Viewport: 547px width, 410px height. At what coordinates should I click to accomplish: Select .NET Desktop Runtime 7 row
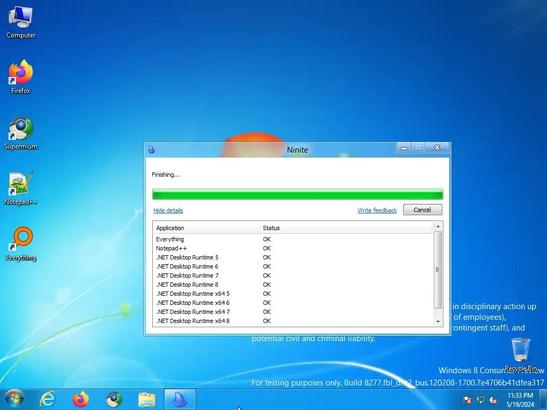[293, 275]
